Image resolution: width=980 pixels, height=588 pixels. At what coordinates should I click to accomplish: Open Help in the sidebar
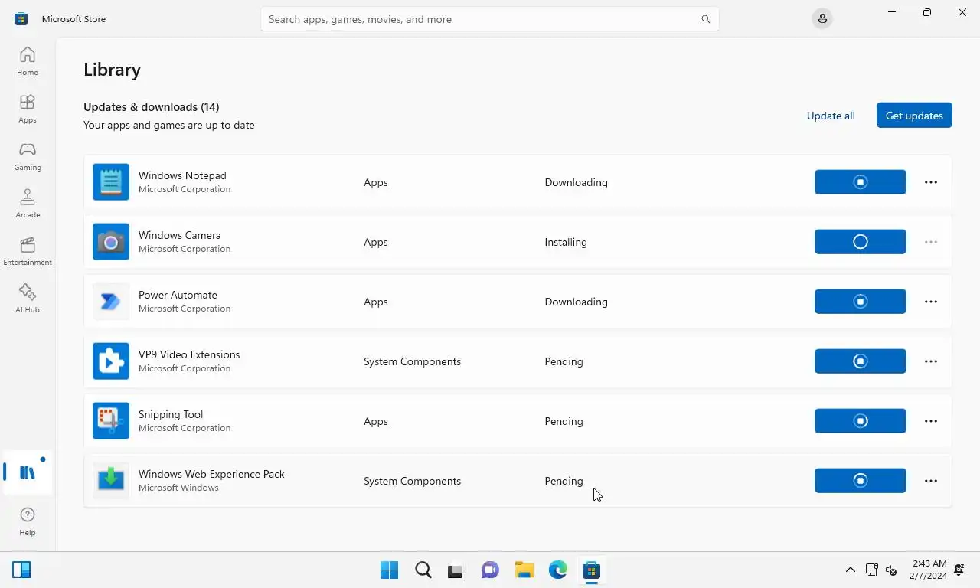click(28, 521)
